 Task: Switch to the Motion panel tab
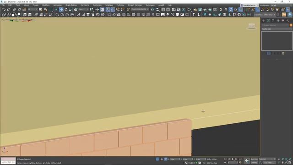[278, 21]
